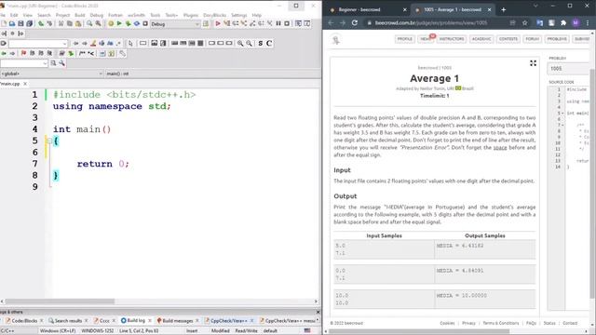The image size is (596, 335).
Task: Click the FORUM nav button
Action: click(x=532, y=39)
